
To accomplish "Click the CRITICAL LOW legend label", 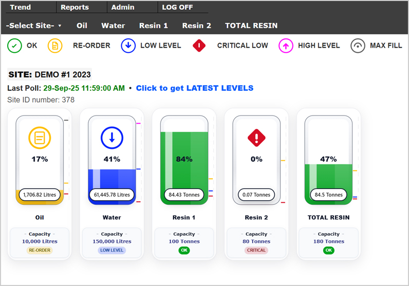I will click(x=243, y=45).
